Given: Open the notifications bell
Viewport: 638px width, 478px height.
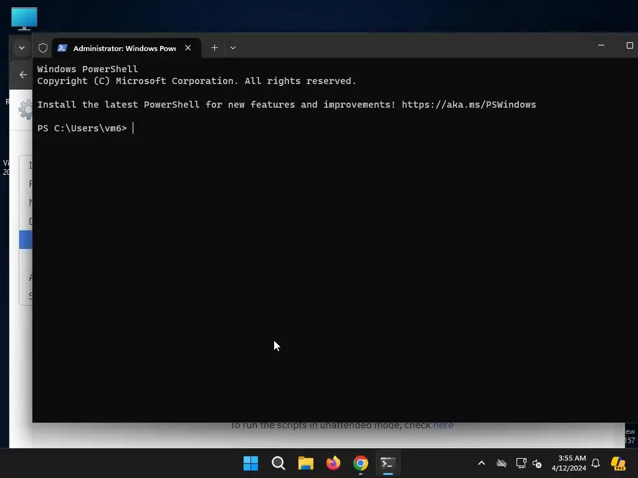Looking at the screenshot, I should (x=596, y=463).
